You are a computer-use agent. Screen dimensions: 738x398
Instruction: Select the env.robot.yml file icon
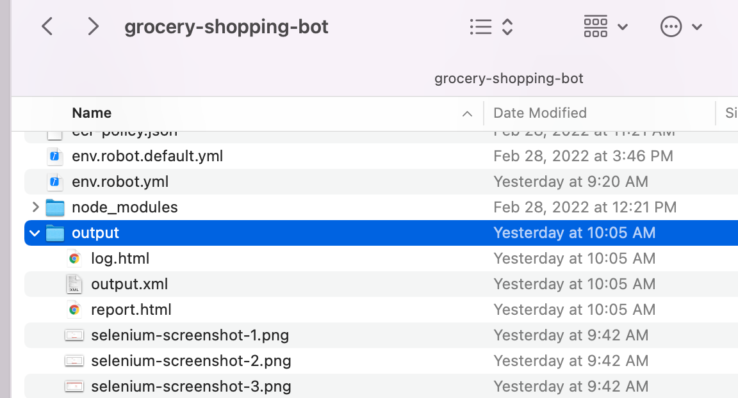click(x=54, y=181)
